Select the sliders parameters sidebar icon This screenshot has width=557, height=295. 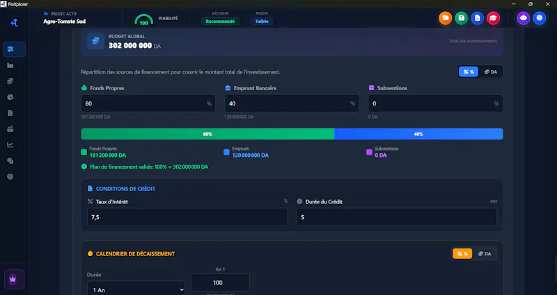click(14, 49)
